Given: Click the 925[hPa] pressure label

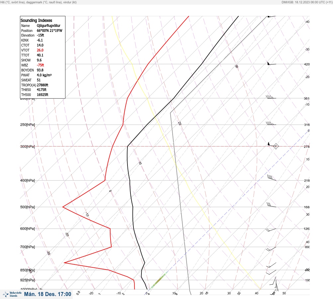Looking at the screenshot, I should (28, 280).
